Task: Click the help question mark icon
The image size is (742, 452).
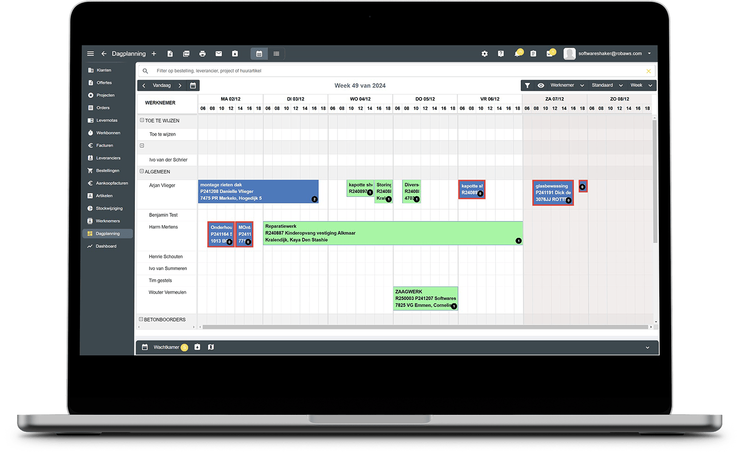Action: point(501,54)
